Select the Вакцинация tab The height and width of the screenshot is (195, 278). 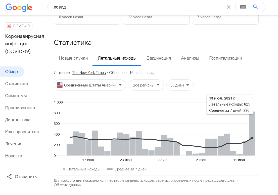coord(159,58)
